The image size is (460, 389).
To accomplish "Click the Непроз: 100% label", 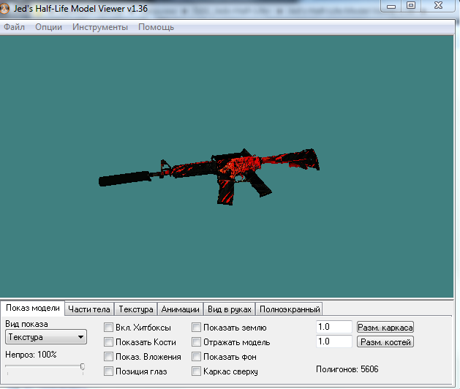I will click(31, 355).
